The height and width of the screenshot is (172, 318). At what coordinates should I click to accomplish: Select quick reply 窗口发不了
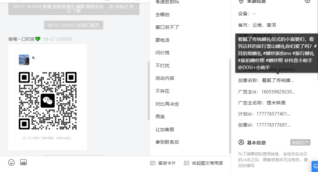pyautogui.click(x=167, y=27)
